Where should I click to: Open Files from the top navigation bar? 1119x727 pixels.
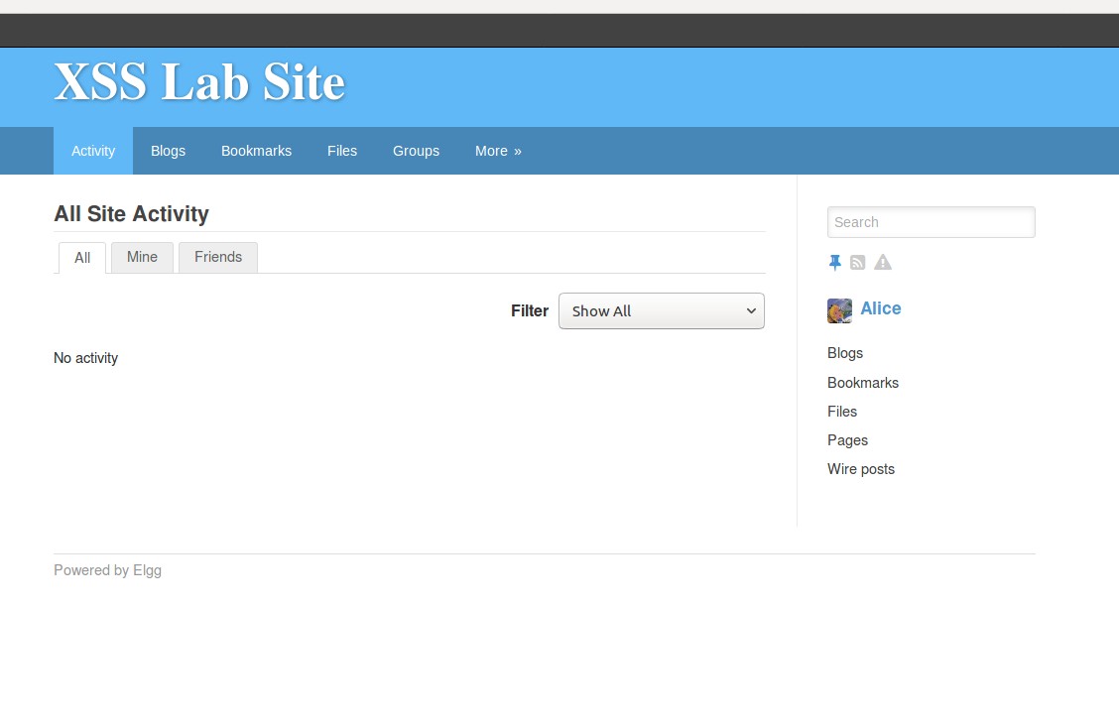[342, 151]
